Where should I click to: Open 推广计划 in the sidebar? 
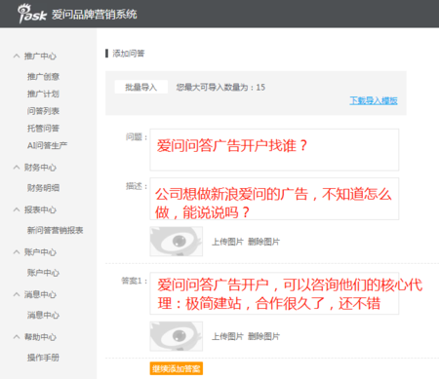click(43, 94)
